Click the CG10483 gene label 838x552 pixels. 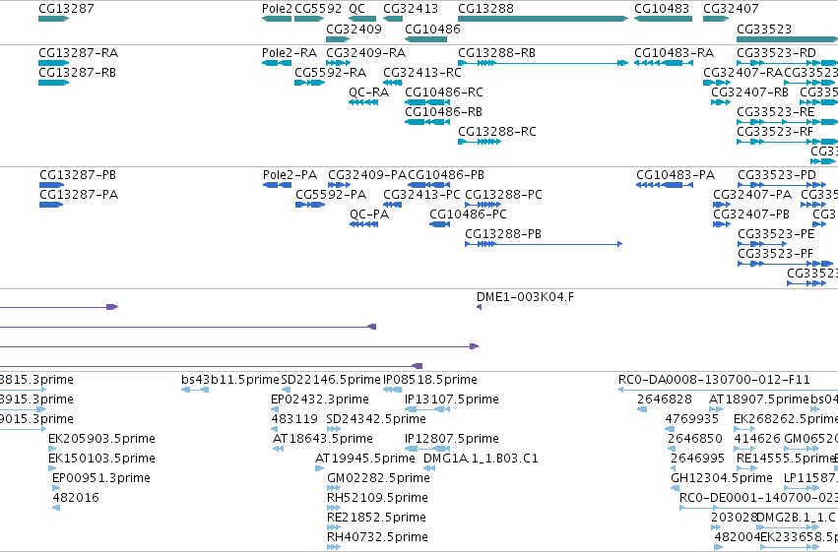point(662,9)
